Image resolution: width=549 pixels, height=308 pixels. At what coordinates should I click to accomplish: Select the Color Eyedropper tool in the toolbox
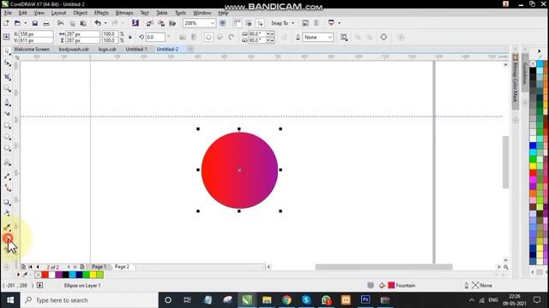coord(7,228)
